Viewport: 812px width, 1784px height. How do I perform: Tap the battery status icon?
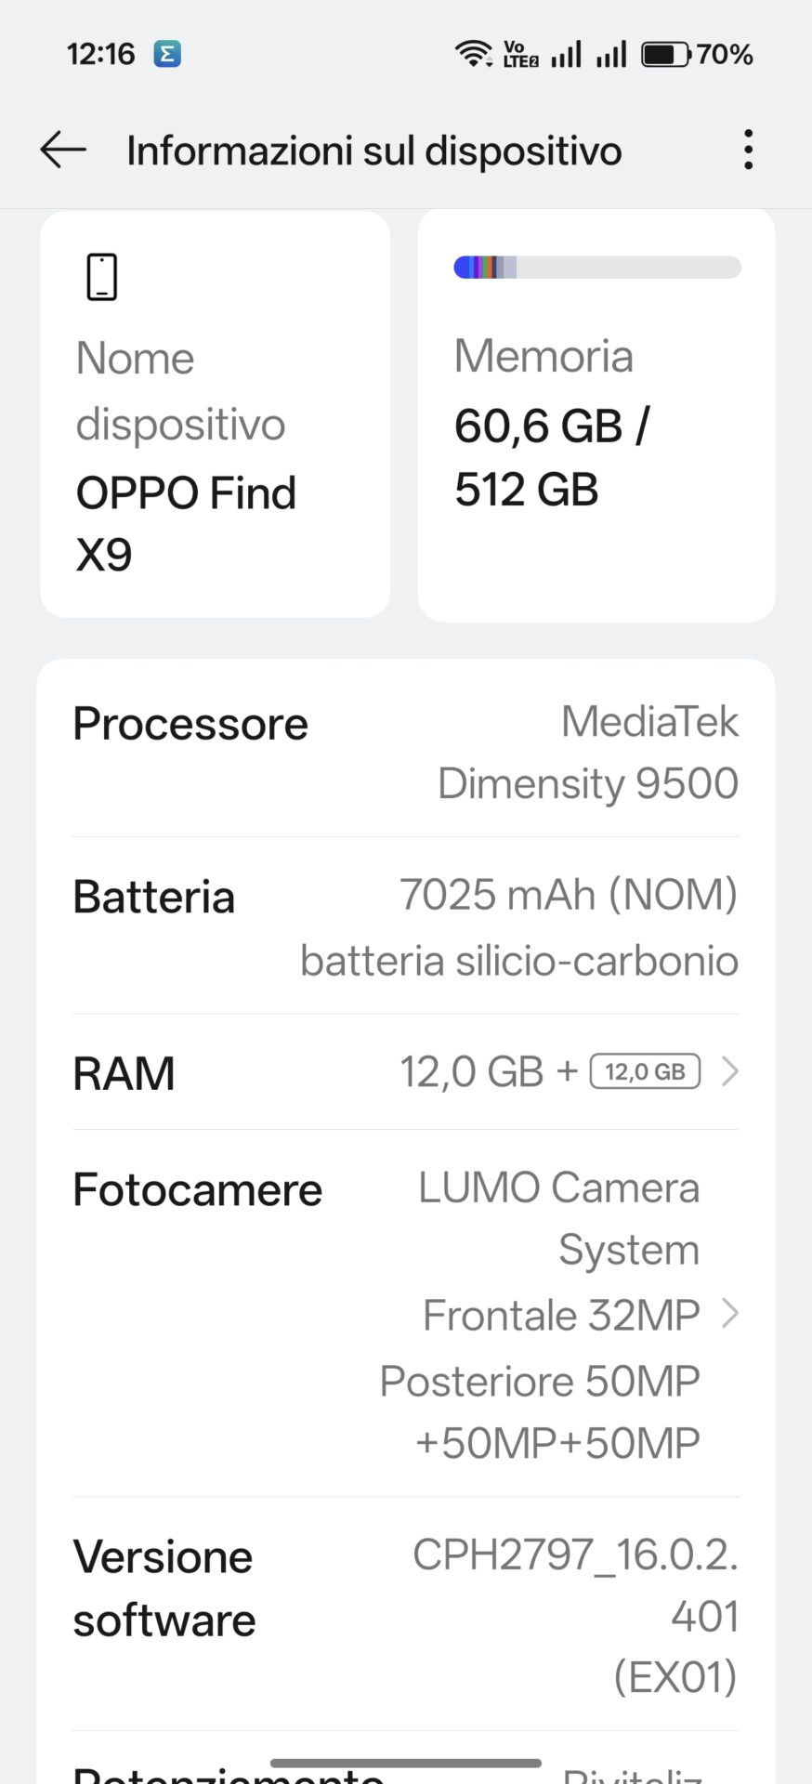(665, 54)
